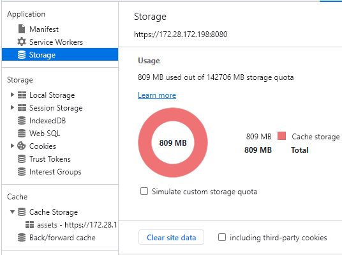This screenshot has height=255, width=342.
Task: Expand the Cookies tree arrow
Action: (12, 146)
